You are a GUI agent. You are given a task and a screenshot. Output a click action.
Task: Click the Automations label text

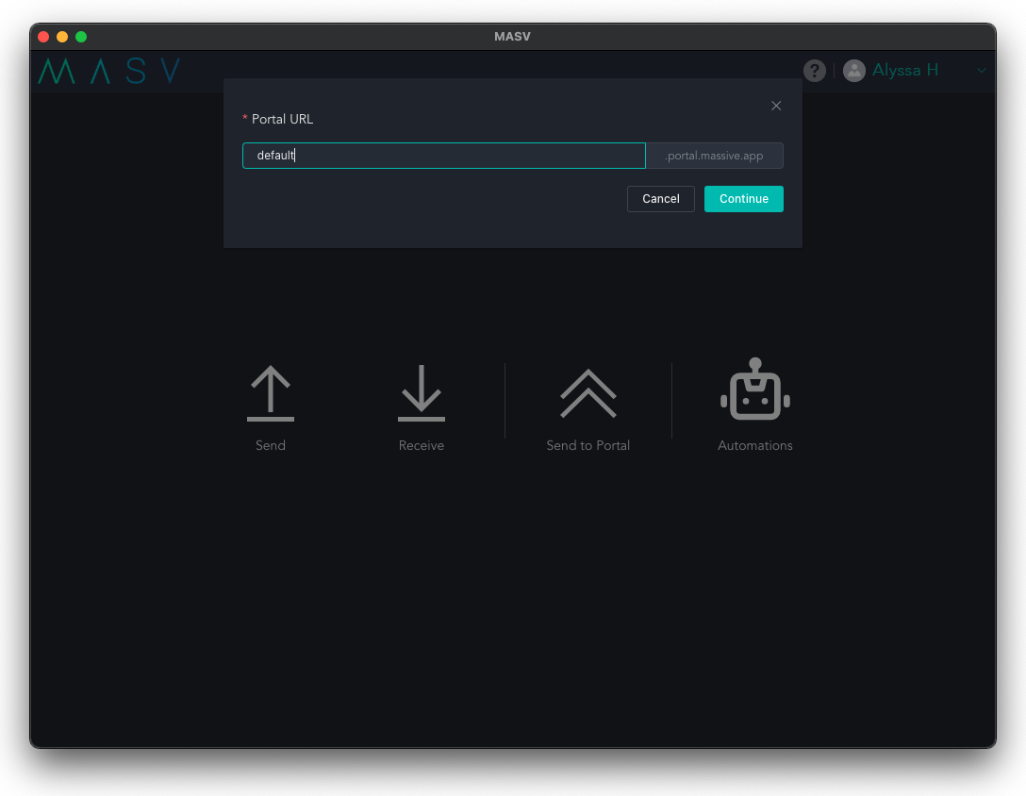[x=755, y=446]
